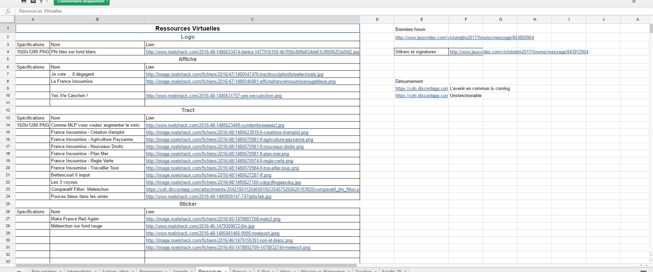Click the scroll-right arrow at bottom right
653x272 pixels.
(x=646, y=266)
